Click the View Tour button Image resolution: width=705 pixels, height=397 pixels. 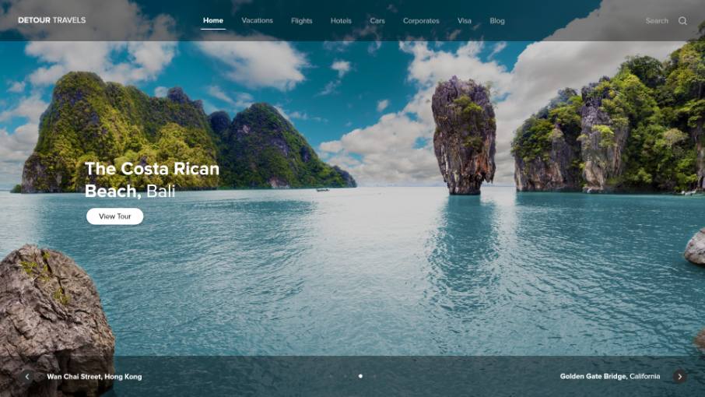pos(114,216)
